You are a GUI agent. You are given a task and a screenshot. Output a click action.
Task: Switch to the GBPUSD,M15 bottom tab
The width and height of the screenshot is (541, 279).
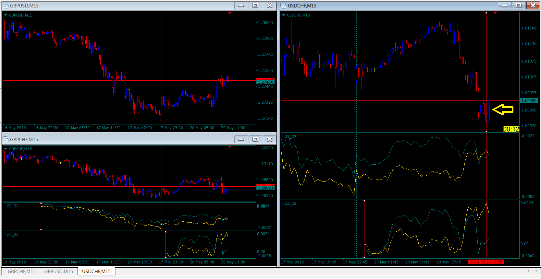click(x=59, y=272)
